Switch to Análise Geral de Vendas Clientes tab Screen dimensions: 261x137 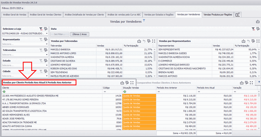pos(45,15)
